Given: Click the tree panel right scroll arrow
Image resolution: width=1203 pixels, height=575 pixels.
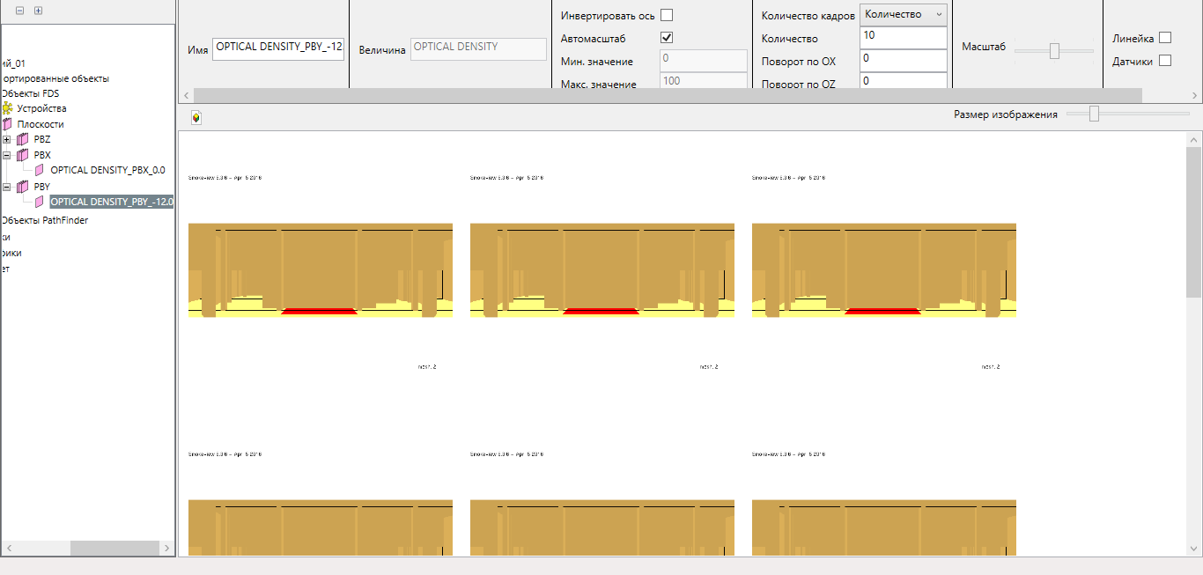Looking at the screenshot, I should (167, 548).
